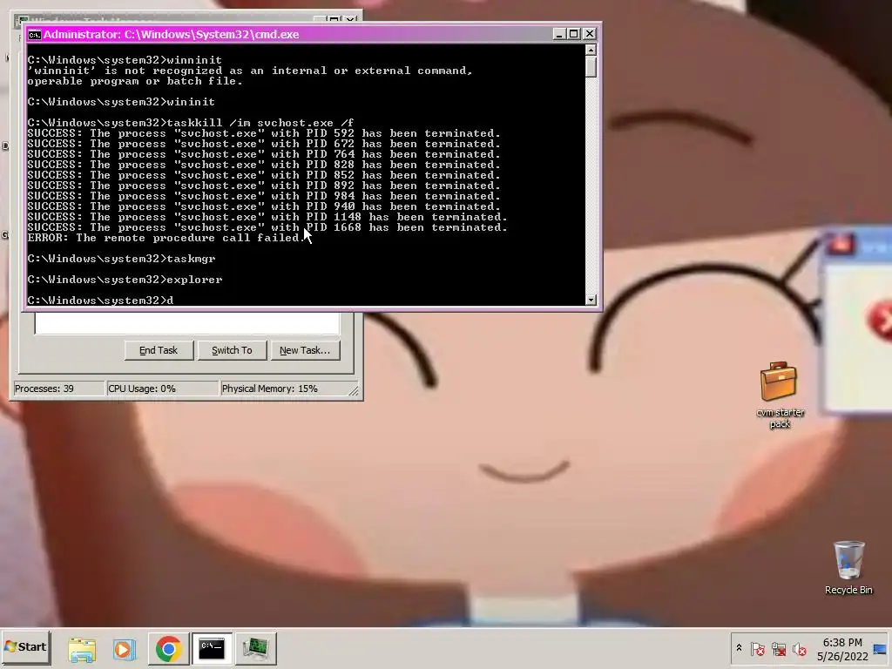This screenshot has height=669, width=892.
Task: Click the line for PID 1668 terminated
Action: pos(267,227)
